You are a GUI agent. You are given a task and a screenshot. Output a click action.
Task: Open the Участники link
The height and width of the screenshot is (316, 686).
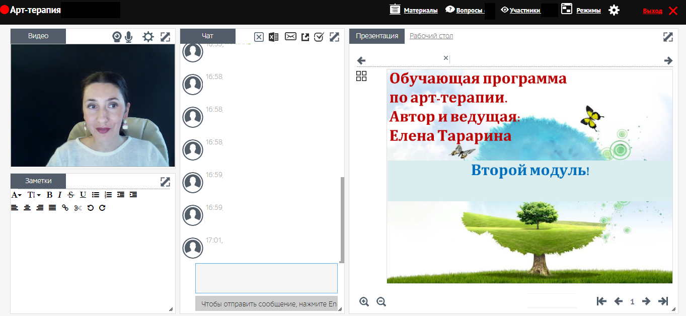(525, 11)
